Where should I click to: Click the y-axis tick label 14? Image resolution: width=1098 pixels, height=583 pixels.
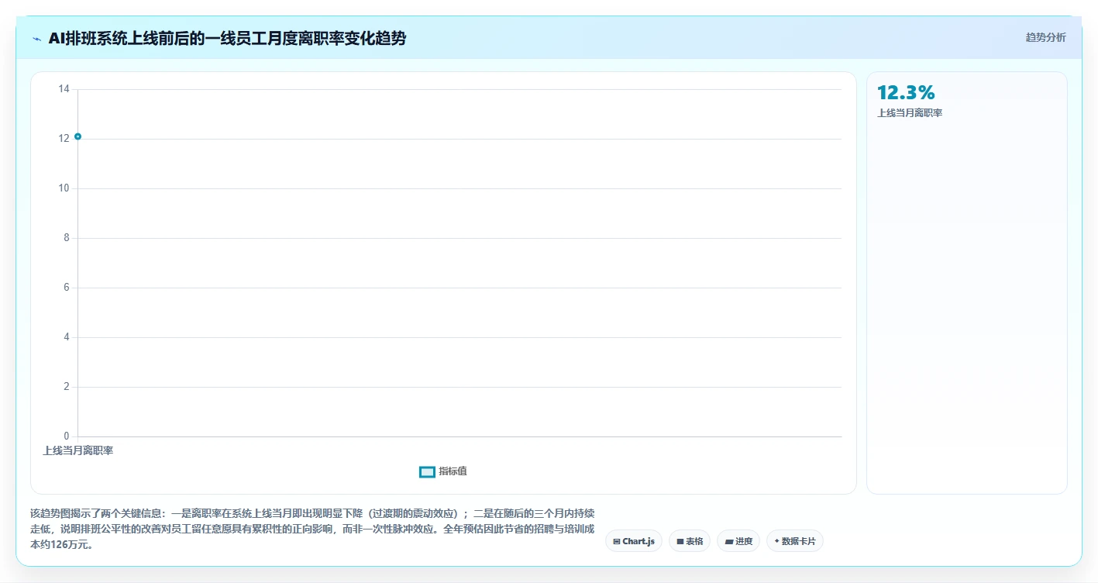[64, 89]
